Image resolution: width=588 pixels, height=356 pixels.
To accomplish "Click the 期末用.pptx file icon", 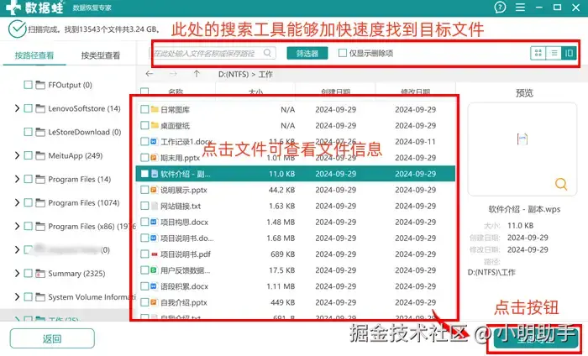I will (x=154, y=158).
